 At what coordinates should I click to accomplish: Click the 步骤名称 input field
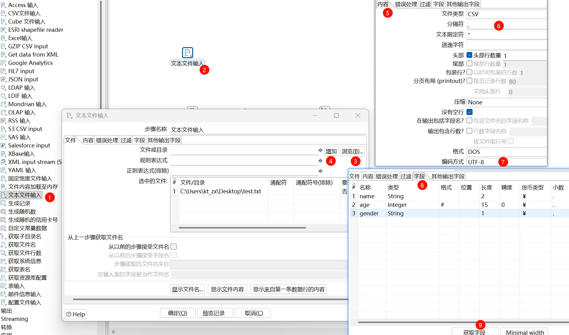268,130
